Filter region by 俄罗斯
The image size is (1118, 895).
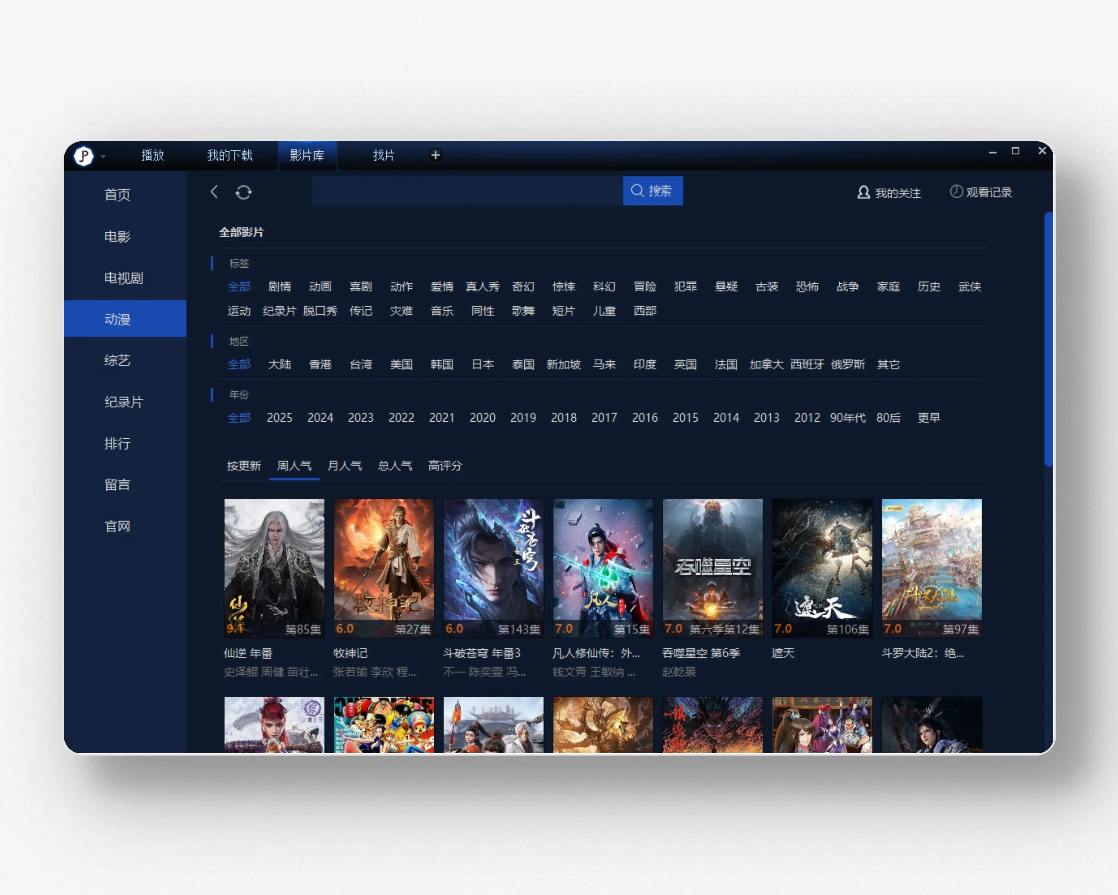click(x=848, y=364)
